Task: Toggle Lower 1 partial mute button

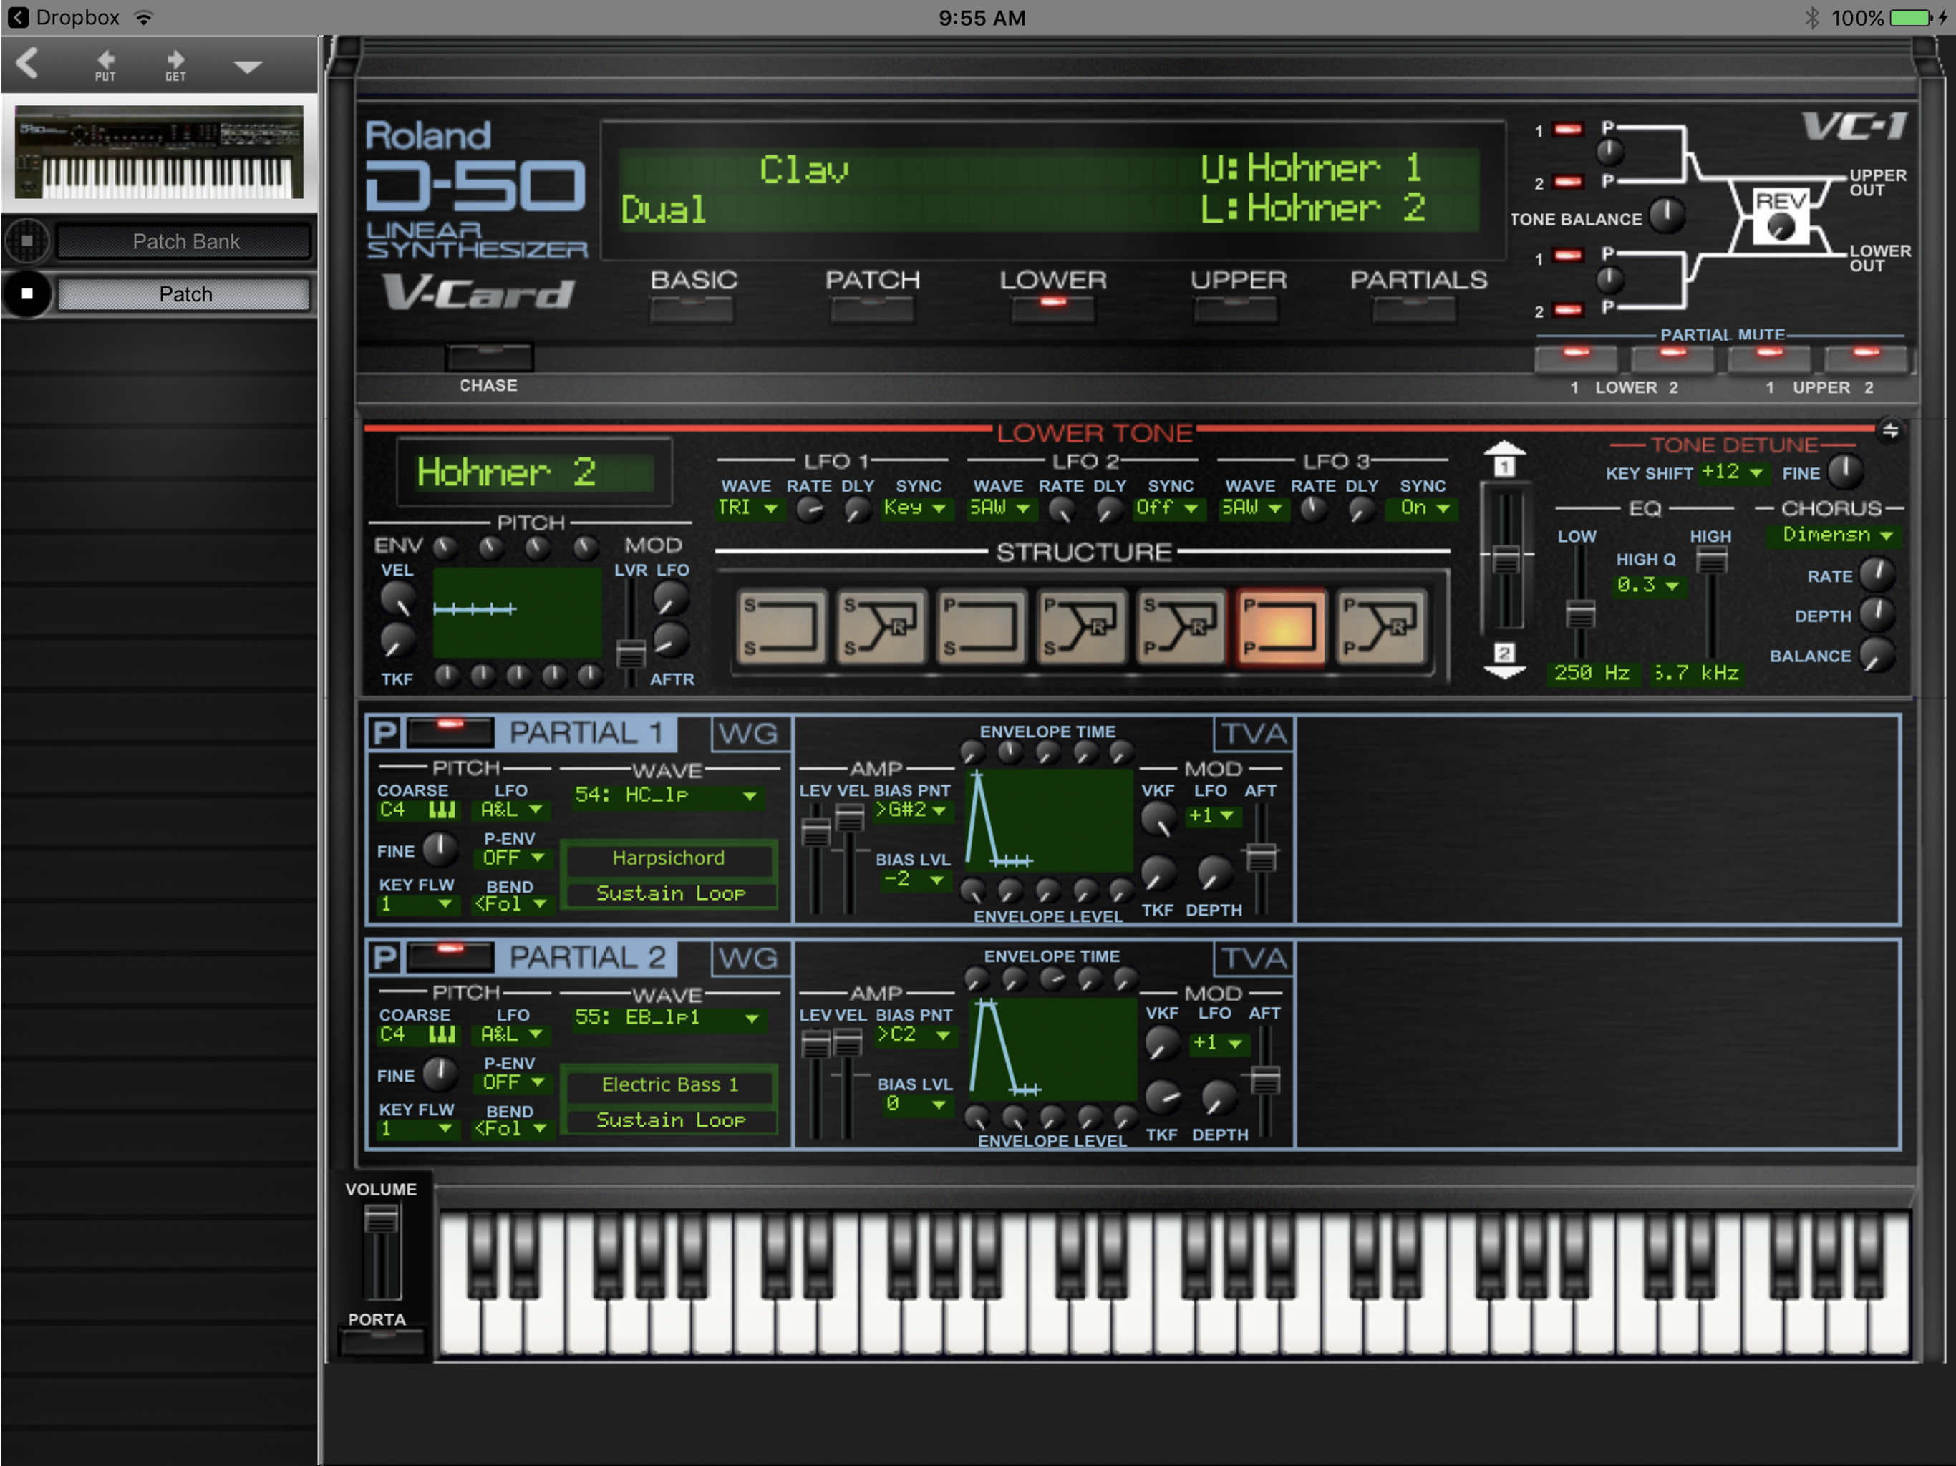Action: [x=1576, y=358]
